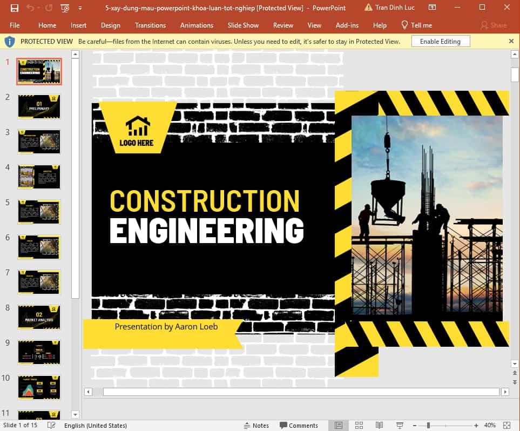Select slide 5 thumbnail in the panel
The image size is (520, 431).
pos(38,212)
